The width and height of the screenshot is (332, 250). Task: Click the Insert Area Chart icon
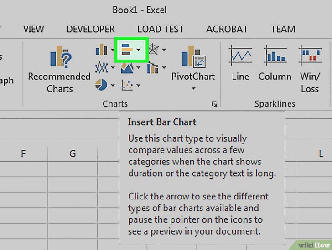coord(127,68)
